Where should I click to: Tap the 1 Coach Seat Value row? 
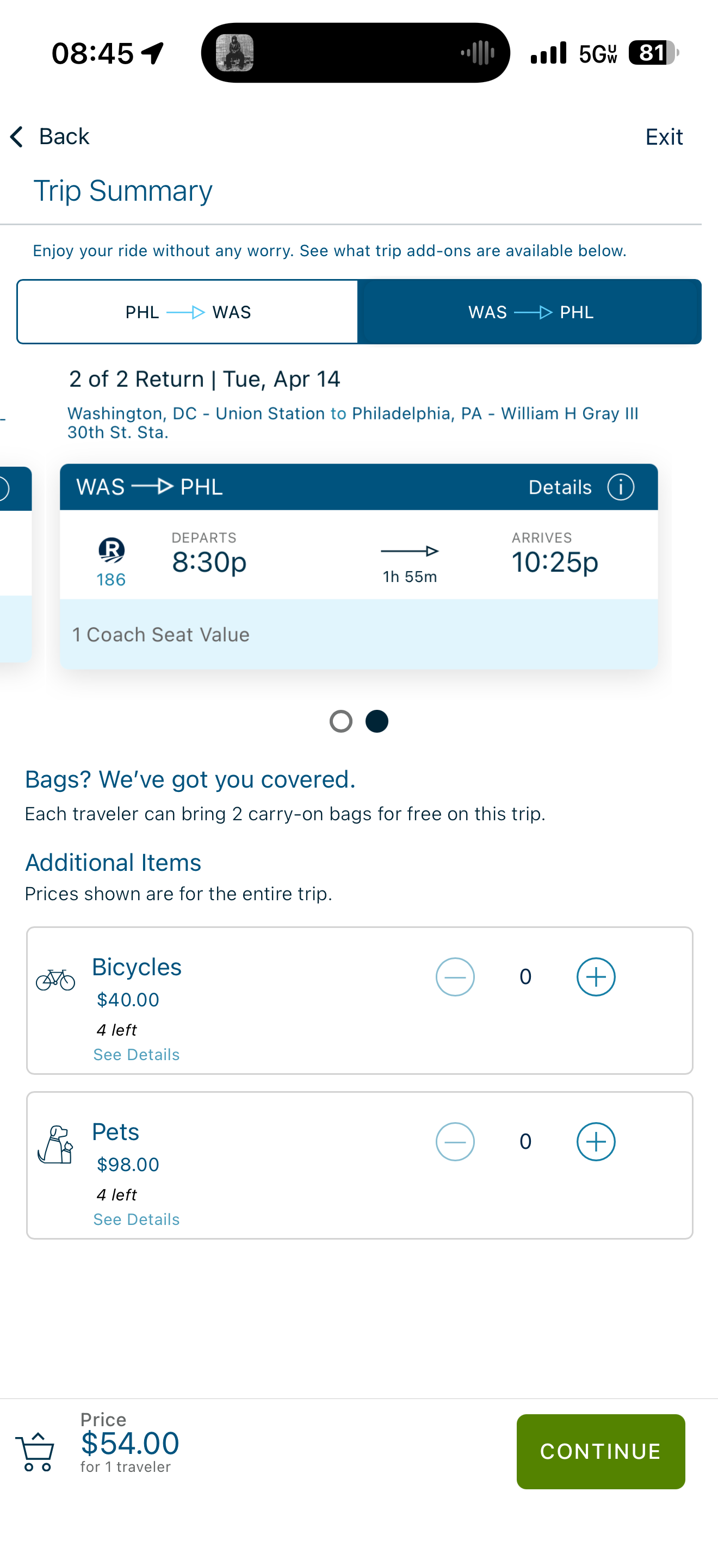pyautogui.click(x=358, y=634)
